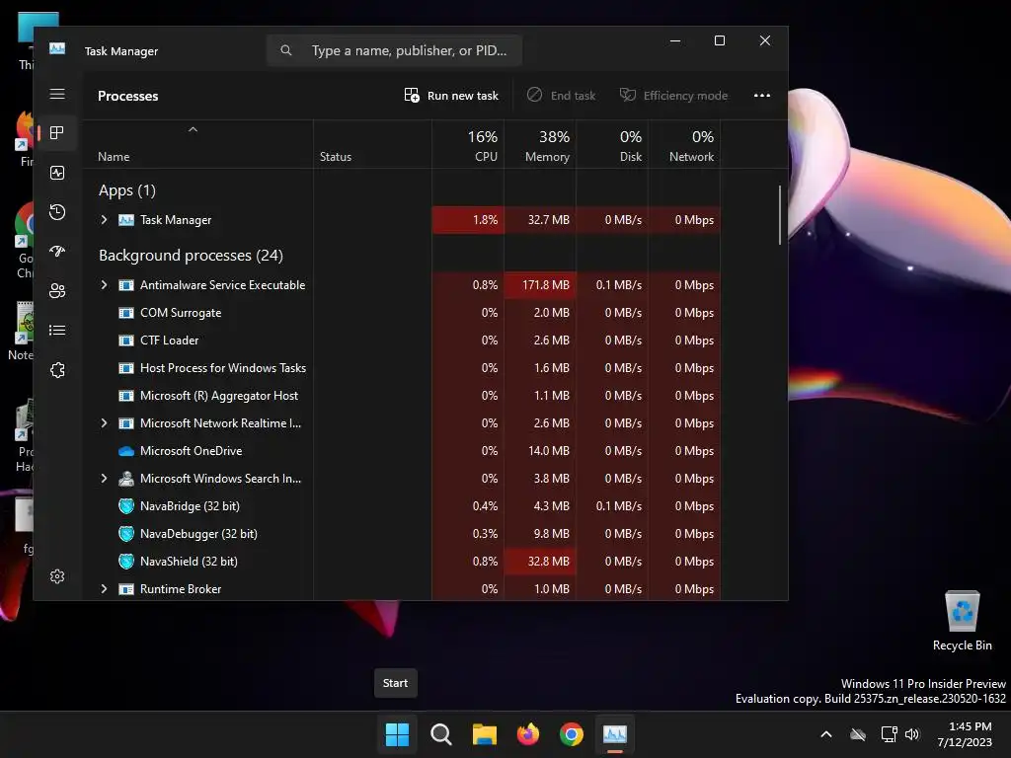Open the Windows Start button on taskbar
1011x758 pixels.
click(x=397, y=734)
